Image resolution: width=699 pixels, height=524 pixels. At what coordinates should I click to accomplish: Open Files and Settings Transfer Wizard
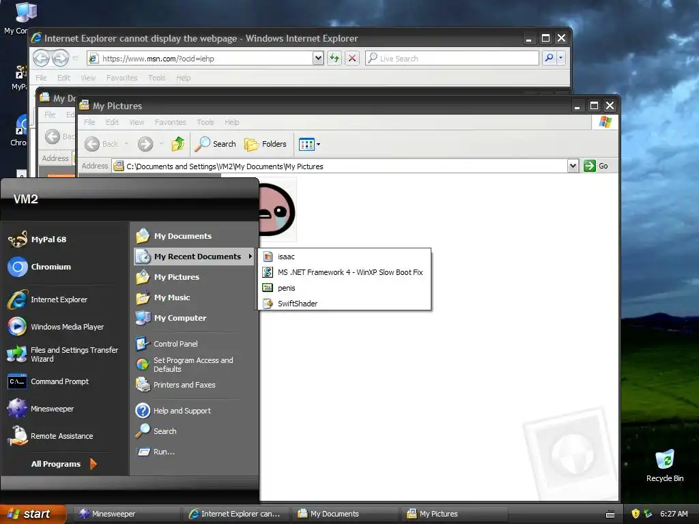click(x=62, y=354)
